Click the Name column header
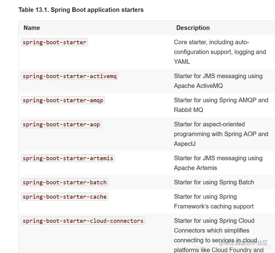This screenshot has width=275, height=253. pyautogui.click(x=32, y=28)
